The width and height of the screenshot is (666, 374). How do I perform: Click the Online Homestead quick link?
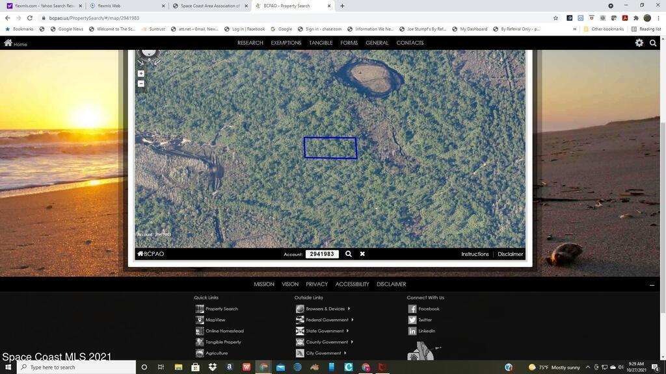point(224,331)
